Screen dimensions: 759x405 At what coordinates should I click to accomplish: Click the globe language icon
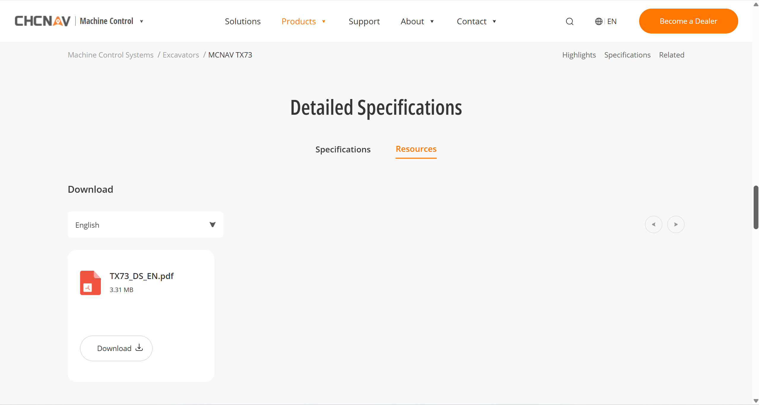point(598,21)
